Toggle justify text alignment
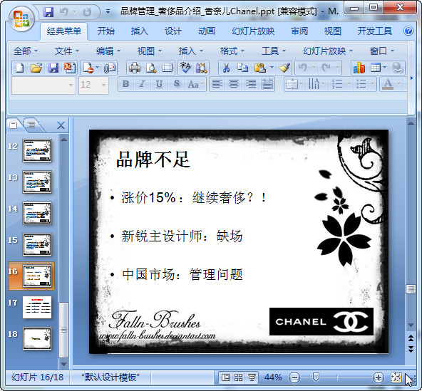 tap(267, 84)
